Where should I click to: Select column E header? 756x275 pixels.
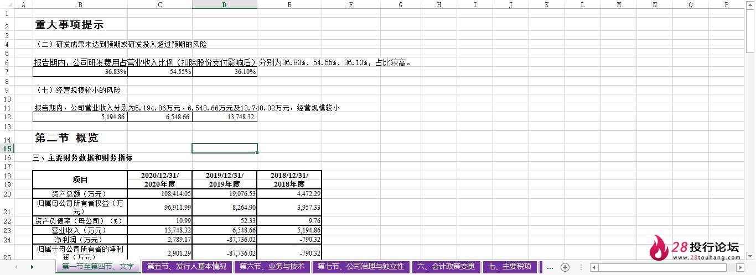click(x=289, y=4)
